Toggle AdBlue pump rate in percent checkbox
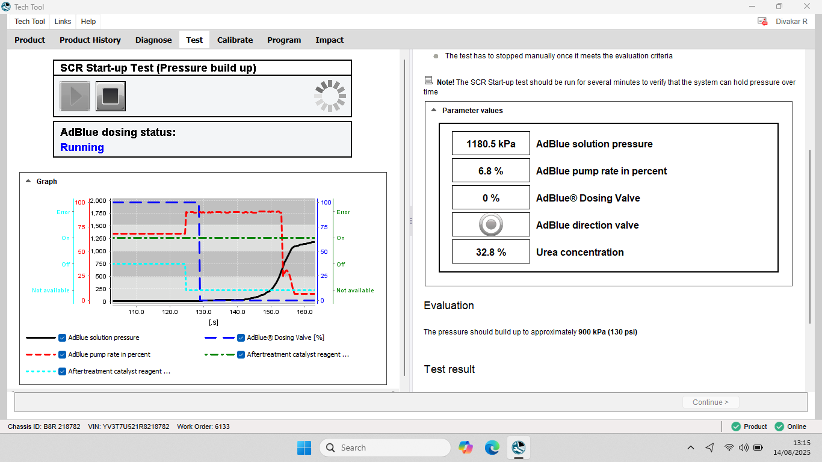822x462 pixels. tap(62, 354)
